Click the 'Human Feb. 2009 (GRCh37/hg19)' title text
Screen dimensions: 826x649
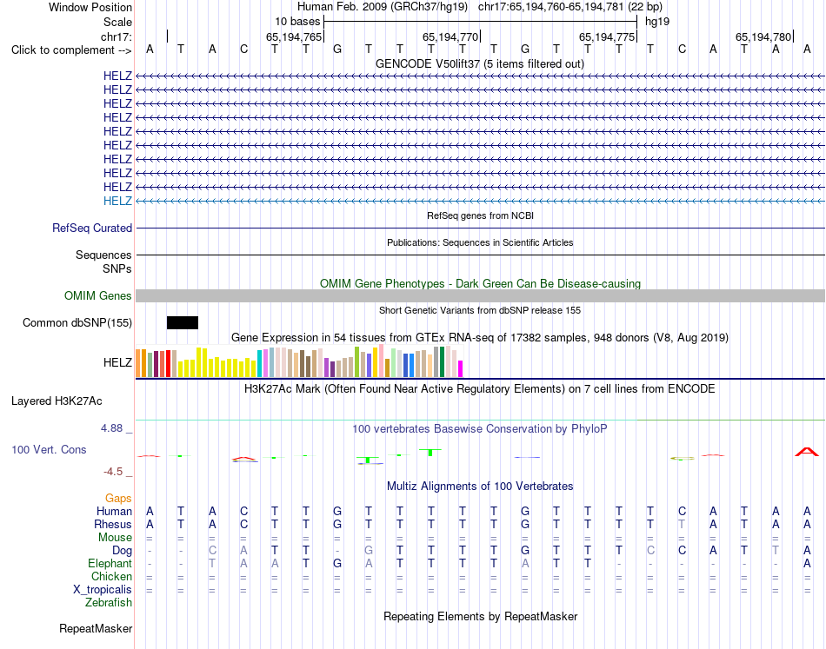point(383,7)
